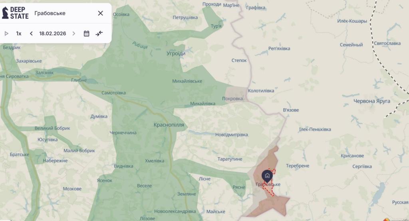Click the Червона Яруга label
Viewport: 409px width, 221px height.
372,101
